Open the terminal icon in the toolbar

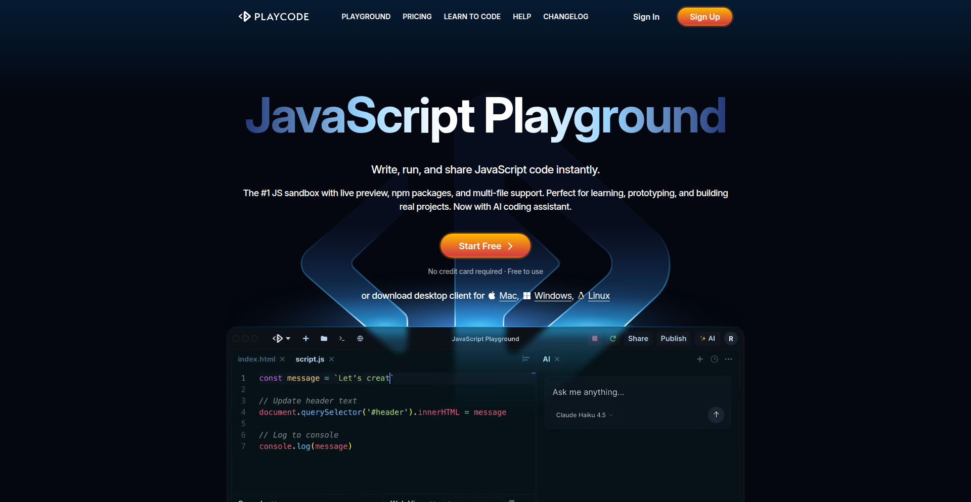342,339
